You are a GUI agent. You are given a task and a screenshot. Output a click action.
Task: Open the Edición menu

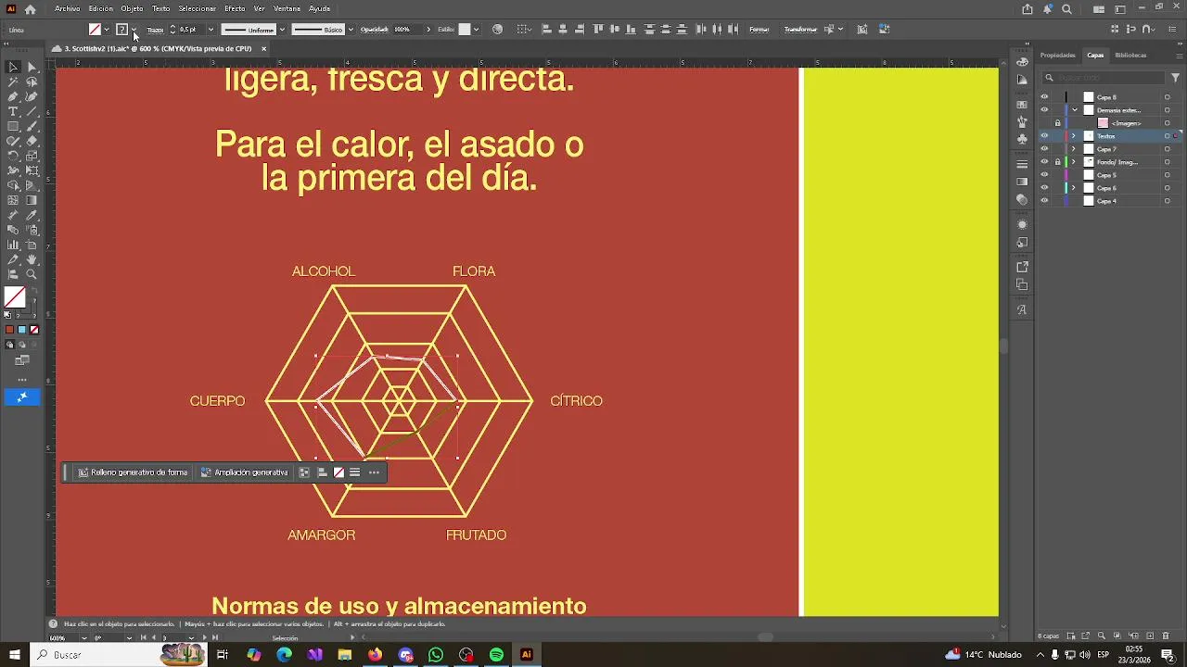coord(101,8)
